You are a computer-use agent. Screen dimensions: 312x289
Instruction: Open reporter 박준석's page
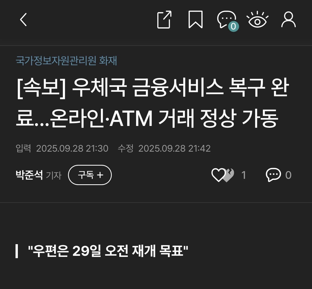click(x=29, y=175)
